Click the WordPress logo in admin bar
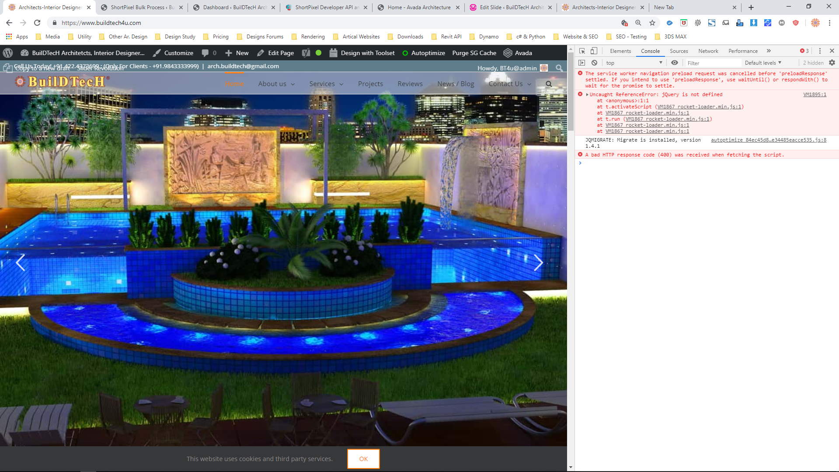Viewport: 839px width, 472px height. point(8,53)
